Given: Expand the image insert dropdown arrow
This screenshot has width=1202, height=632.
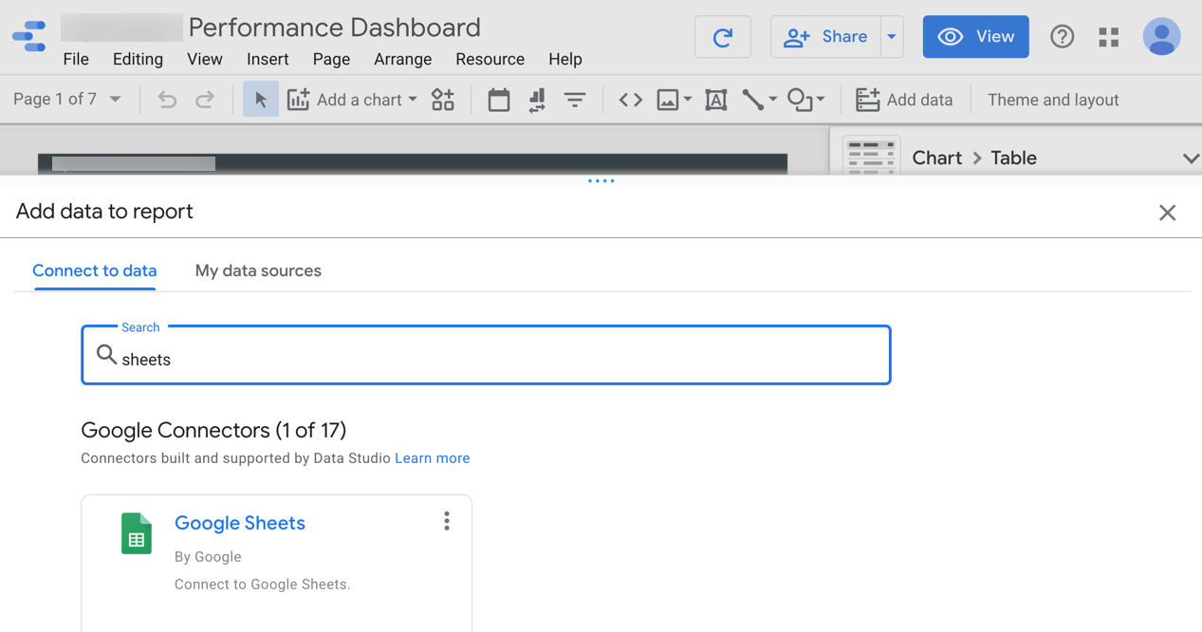Looking at the screenshot, I should [x=688, y=100].
